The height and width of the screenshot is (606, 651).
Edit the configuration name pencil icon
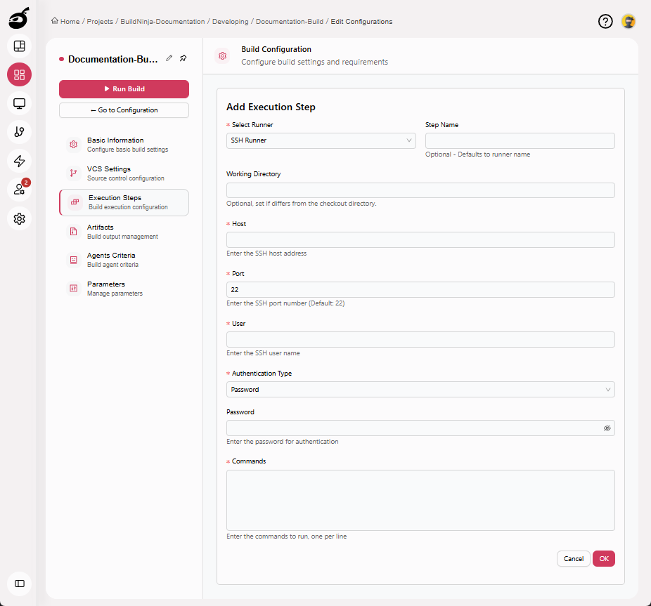169,58
